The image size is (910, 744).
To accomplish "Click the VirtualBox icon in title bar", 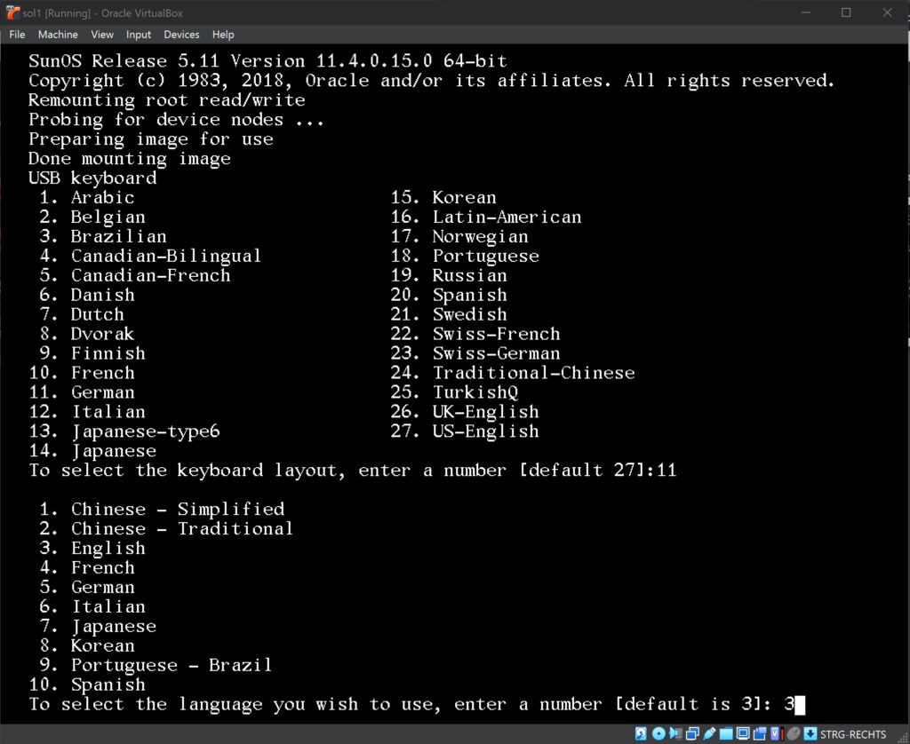I will point(12,12).
